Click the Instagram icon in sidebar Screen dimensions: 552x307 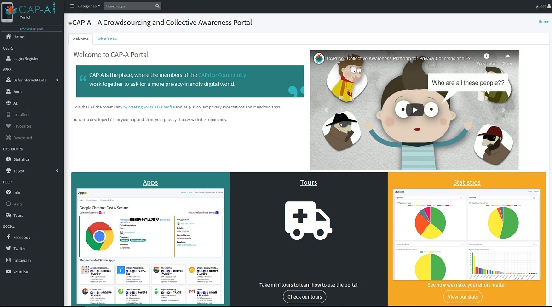9,260
